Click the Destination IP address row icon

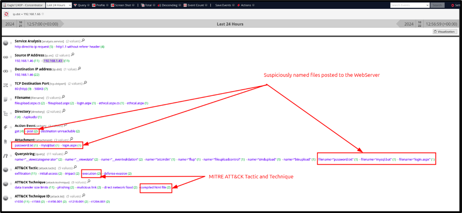point(5,71)
